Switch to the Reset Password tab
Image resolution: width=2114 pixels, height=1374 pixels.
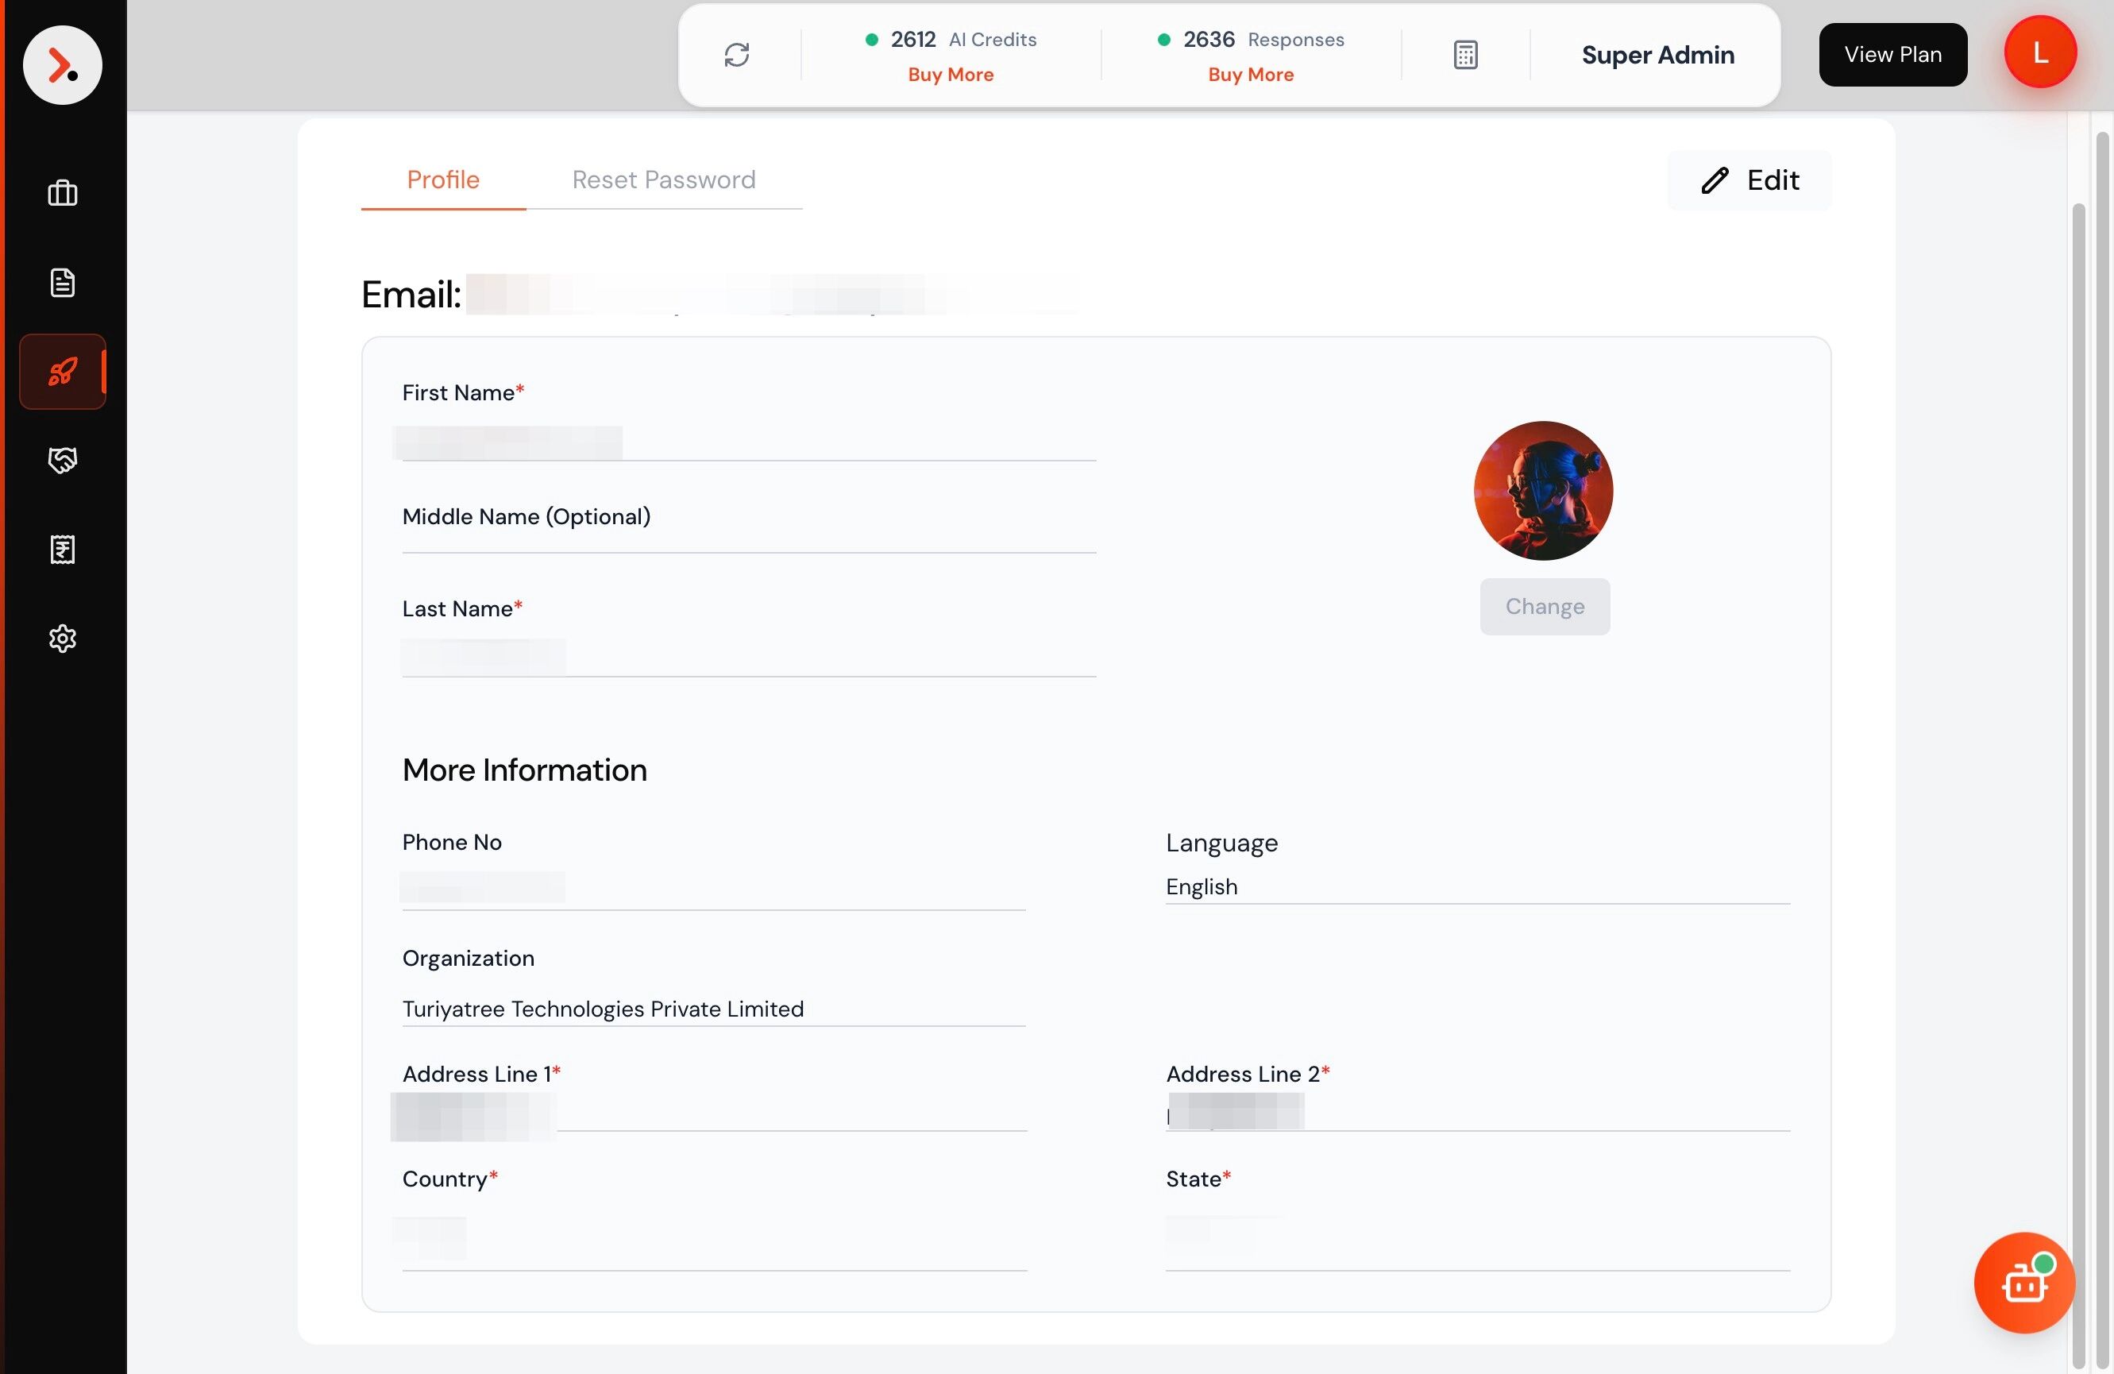click(664, 180)
